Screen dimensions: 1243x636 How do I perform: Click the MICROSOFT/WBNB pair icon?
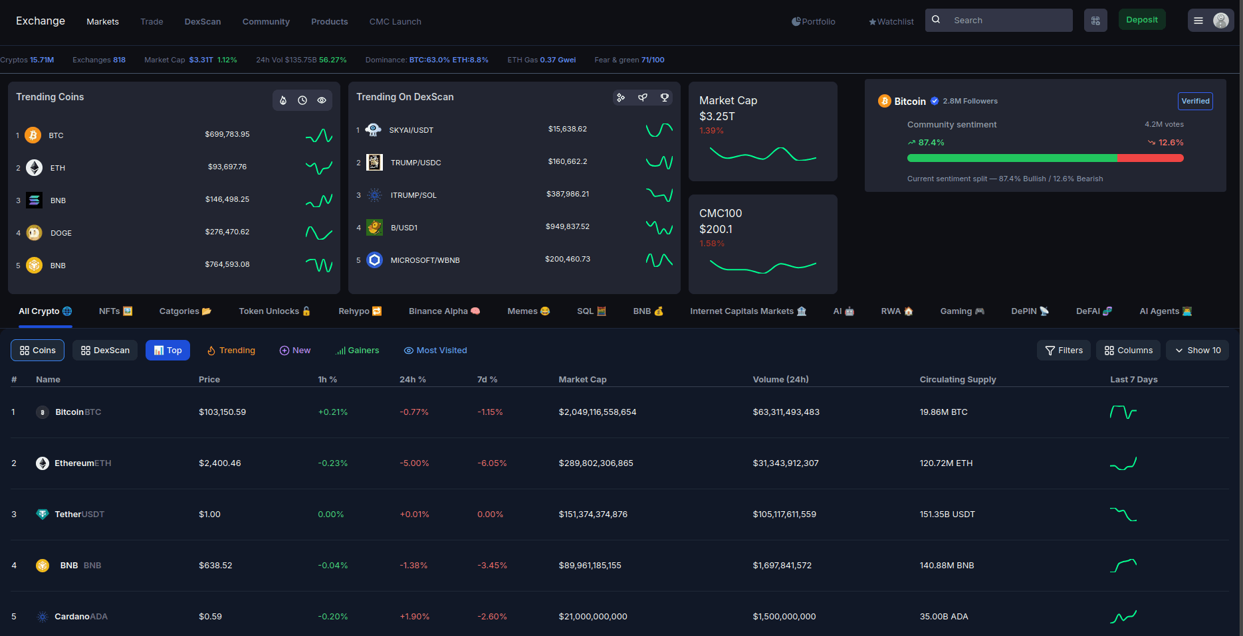(374, 260)
